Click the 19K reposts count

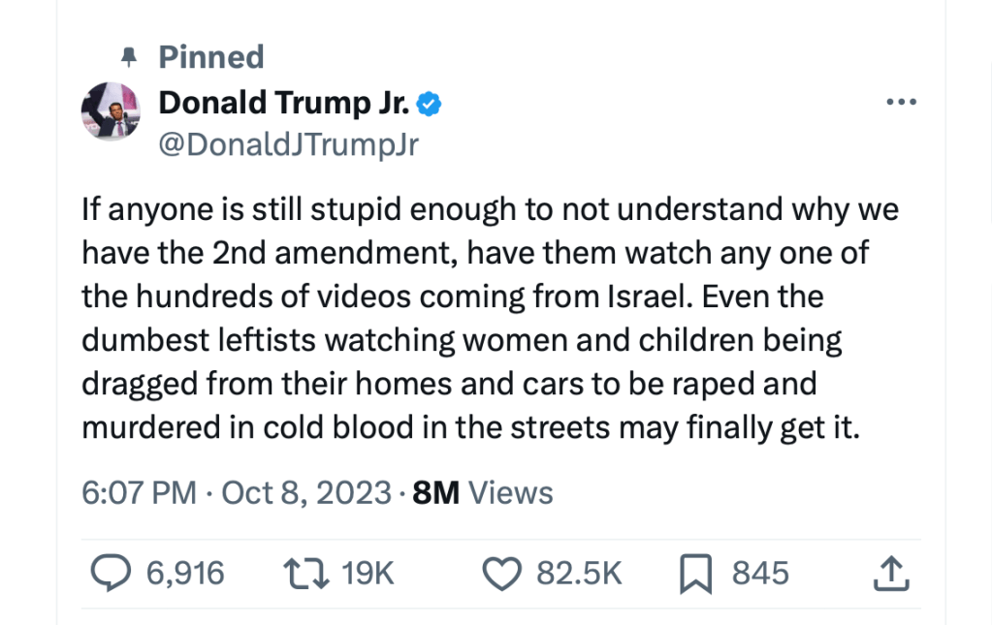tap(368, 573)
